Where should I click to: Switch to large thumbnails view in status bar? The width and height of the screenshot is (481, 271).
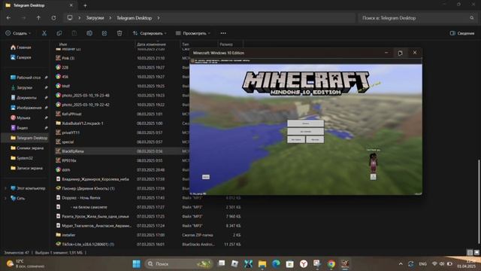click(476, 253)
